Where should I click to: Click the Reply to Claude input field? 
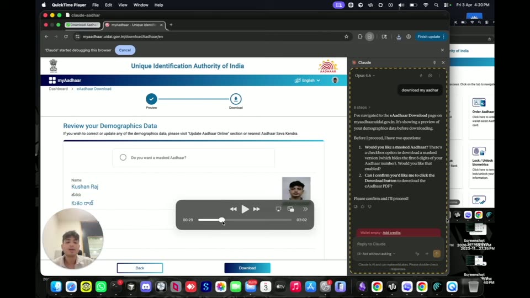point(398,244)
